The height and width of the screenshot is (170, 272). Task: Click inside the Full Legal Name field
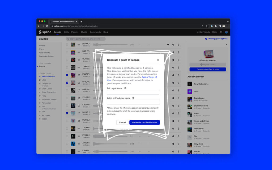[133, 92]
